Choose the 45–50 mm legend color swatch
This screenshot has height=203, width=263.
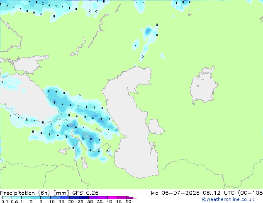tap(122, 198)
